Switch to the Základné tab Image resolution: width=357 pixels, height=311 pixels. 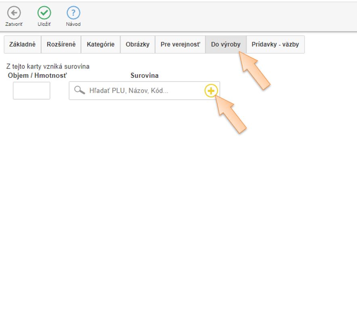23,44
